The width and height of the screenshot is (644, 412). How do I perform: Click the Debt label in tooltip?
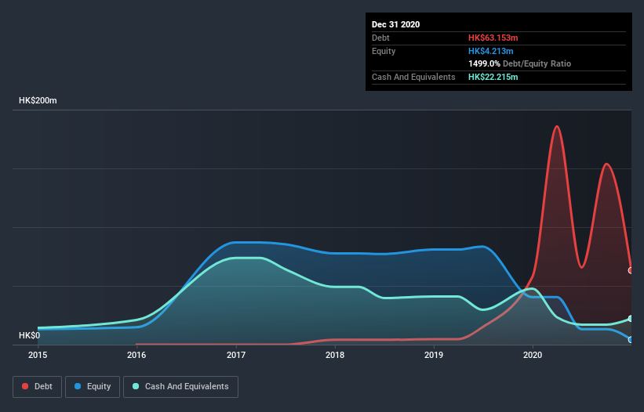[380, 38]
